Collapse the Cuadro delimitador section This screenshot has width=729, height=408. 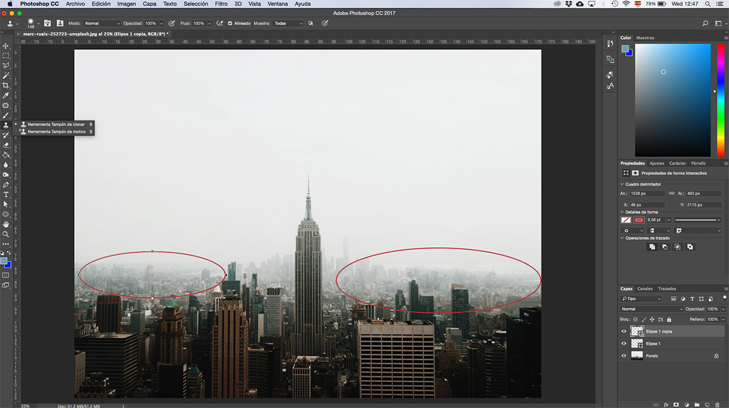click(x=622, y=184)
